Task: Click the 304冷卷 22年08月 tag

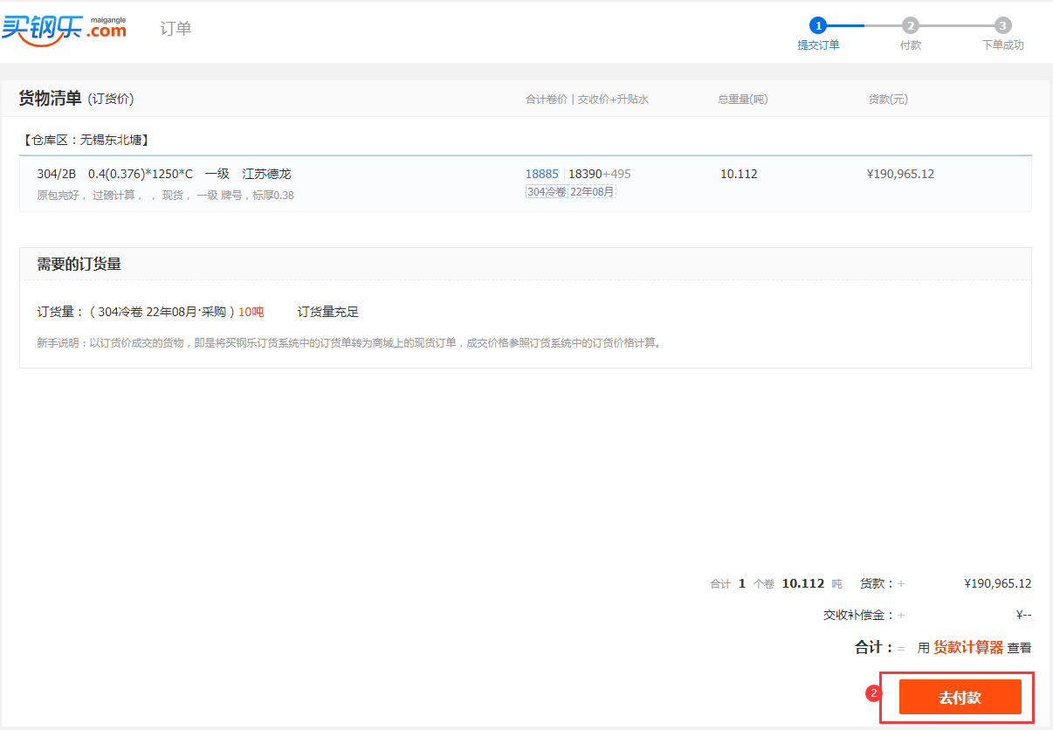Action: point(570,191)
